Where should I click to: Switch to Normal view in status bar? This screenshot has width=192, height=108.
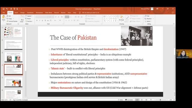(x=137, y=100)
